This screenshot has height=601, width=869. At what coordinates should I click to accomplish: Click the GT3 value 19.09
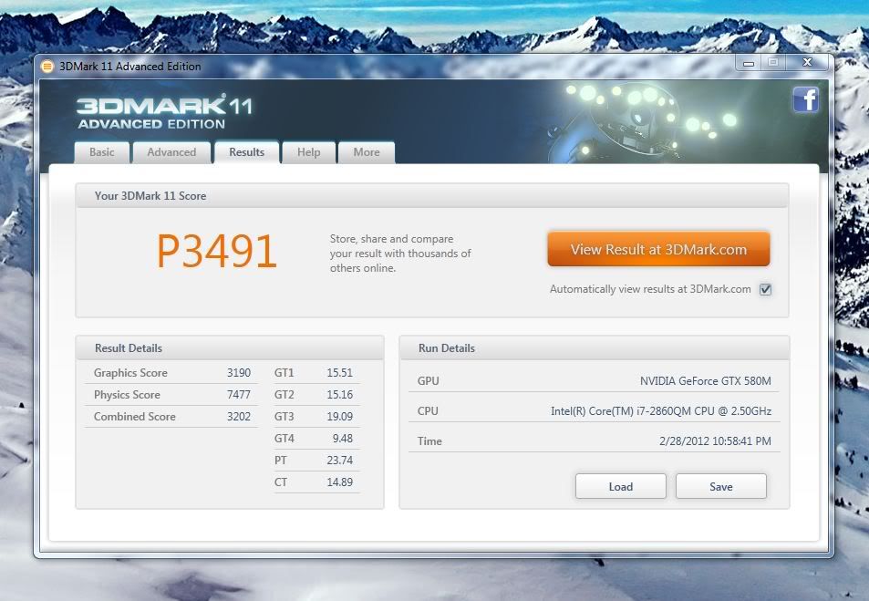tap(340, 417)
